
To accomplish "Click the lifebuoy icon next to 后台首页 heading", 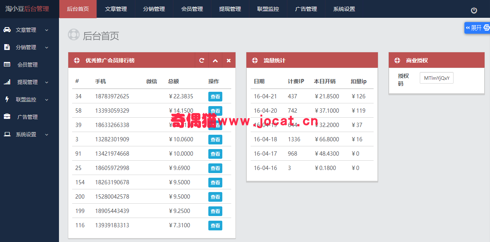I will click(74, 34).
